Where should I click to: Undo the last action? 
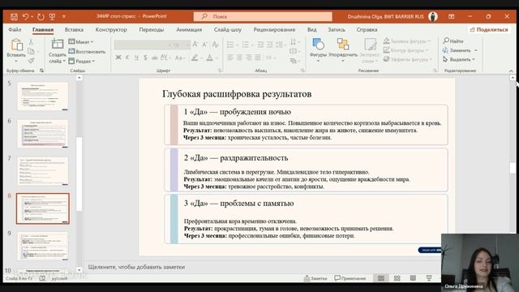[25, 16]
